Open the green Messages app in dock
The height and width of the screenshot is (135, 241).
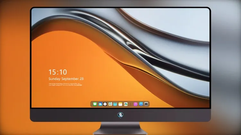(95, 104)
